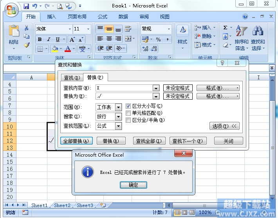The width and height of the screenshot is (278, 218).
Task: Click 查找全部(I) button
Action: tap(149, 141)
